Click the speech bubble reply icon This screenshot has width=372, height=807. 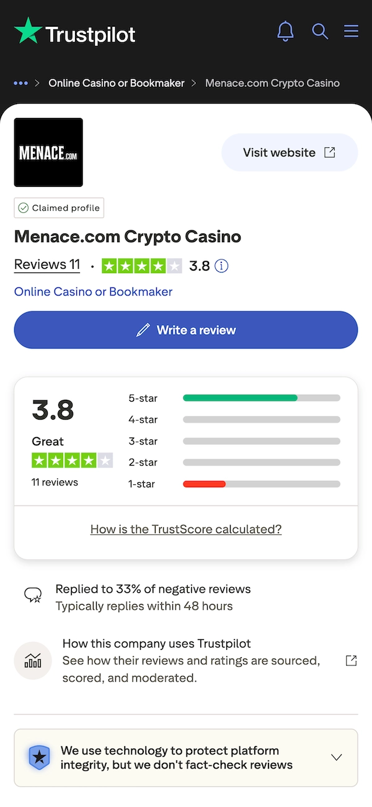click(x=32, y=595)
